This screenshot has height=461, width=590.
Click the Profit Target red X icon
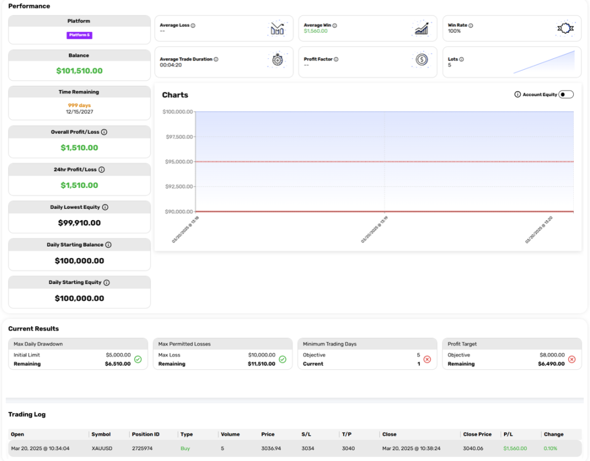pyautogui.click(x=572, y=360)
